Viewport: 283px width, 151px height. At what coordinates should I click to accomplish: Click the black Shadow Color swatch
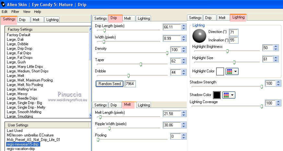[x=217, y=95]
